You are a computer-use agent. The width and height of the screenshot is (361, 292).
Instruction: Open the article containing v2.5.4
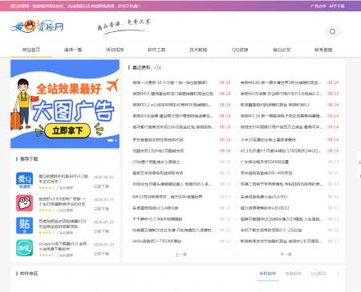pyautogui.click(x=156, y=208)
